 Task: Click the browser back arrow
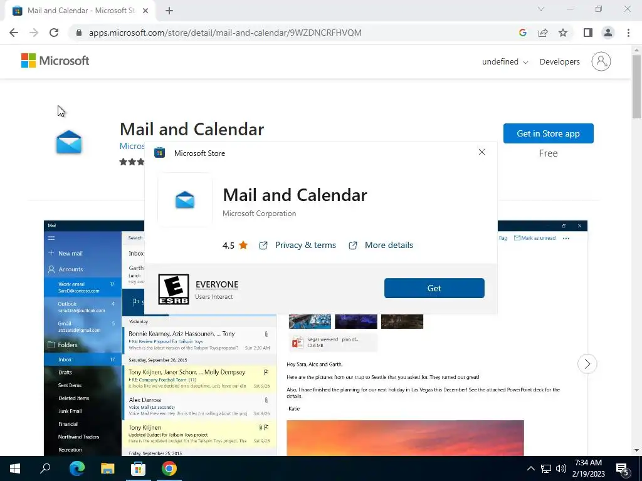pyautogui.click(x=14, y=33)
